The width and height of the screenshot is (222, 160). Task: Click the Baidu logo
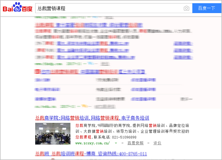coord(17,7)
